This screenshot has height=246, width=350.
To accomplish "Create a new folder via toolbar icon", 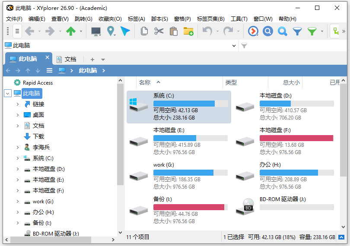I will (x=188, y=31).
